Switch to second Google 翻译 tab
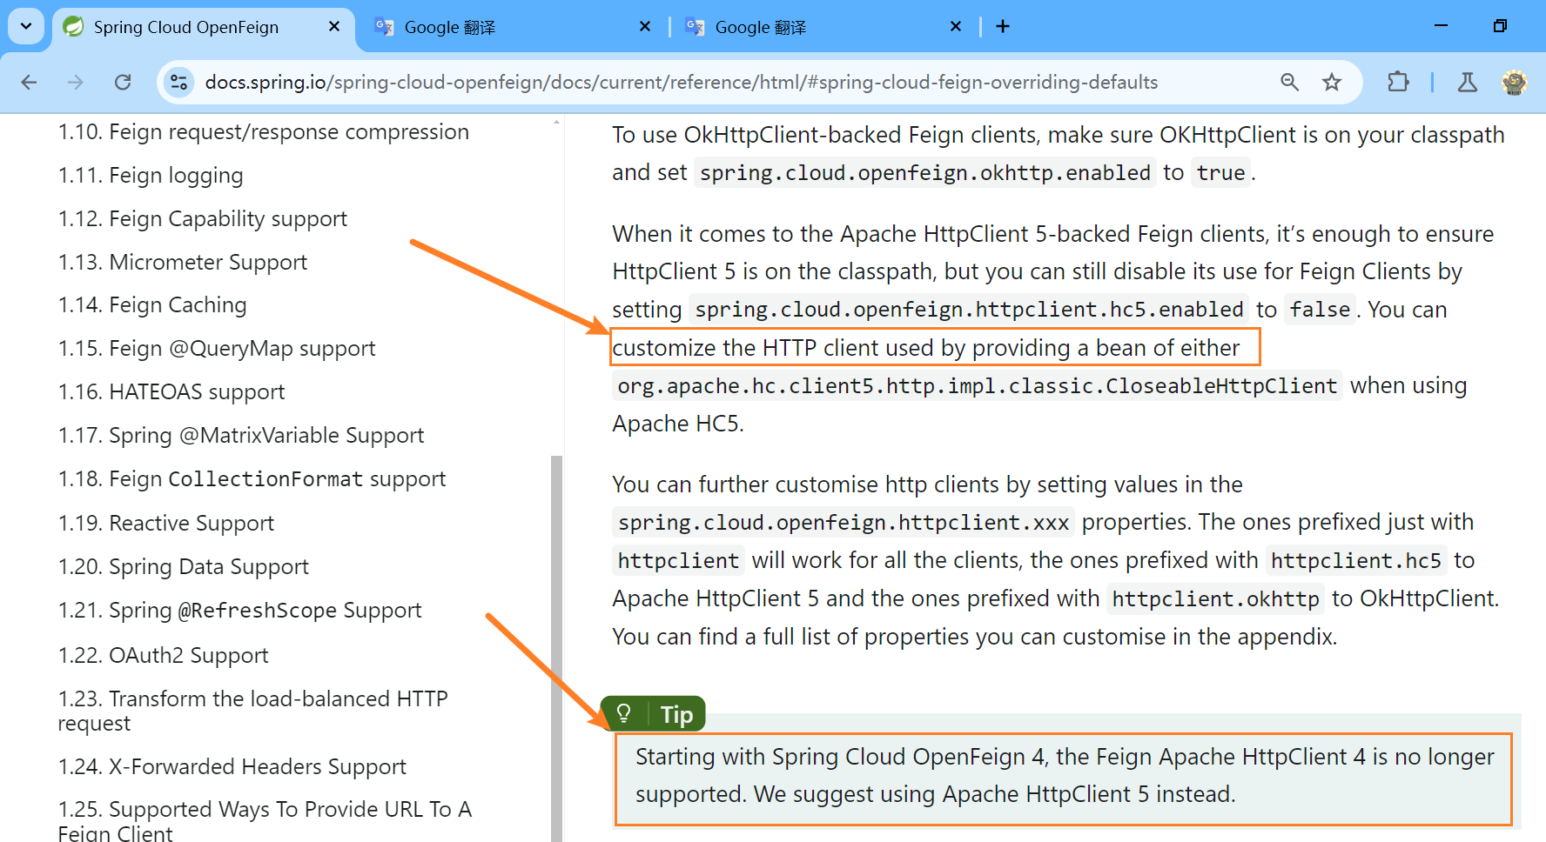The image size is (1546, 842). click(x=824, y=27)
